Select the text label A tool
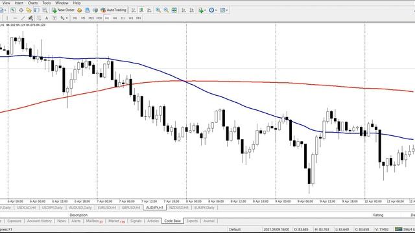The width and height of the screenshot is (415, 233). point(47,18)
